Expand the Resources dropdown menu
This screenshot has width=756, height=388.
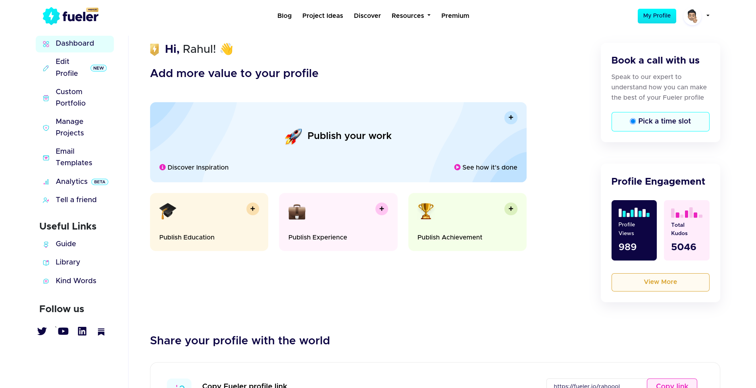[x=411, y=16]
